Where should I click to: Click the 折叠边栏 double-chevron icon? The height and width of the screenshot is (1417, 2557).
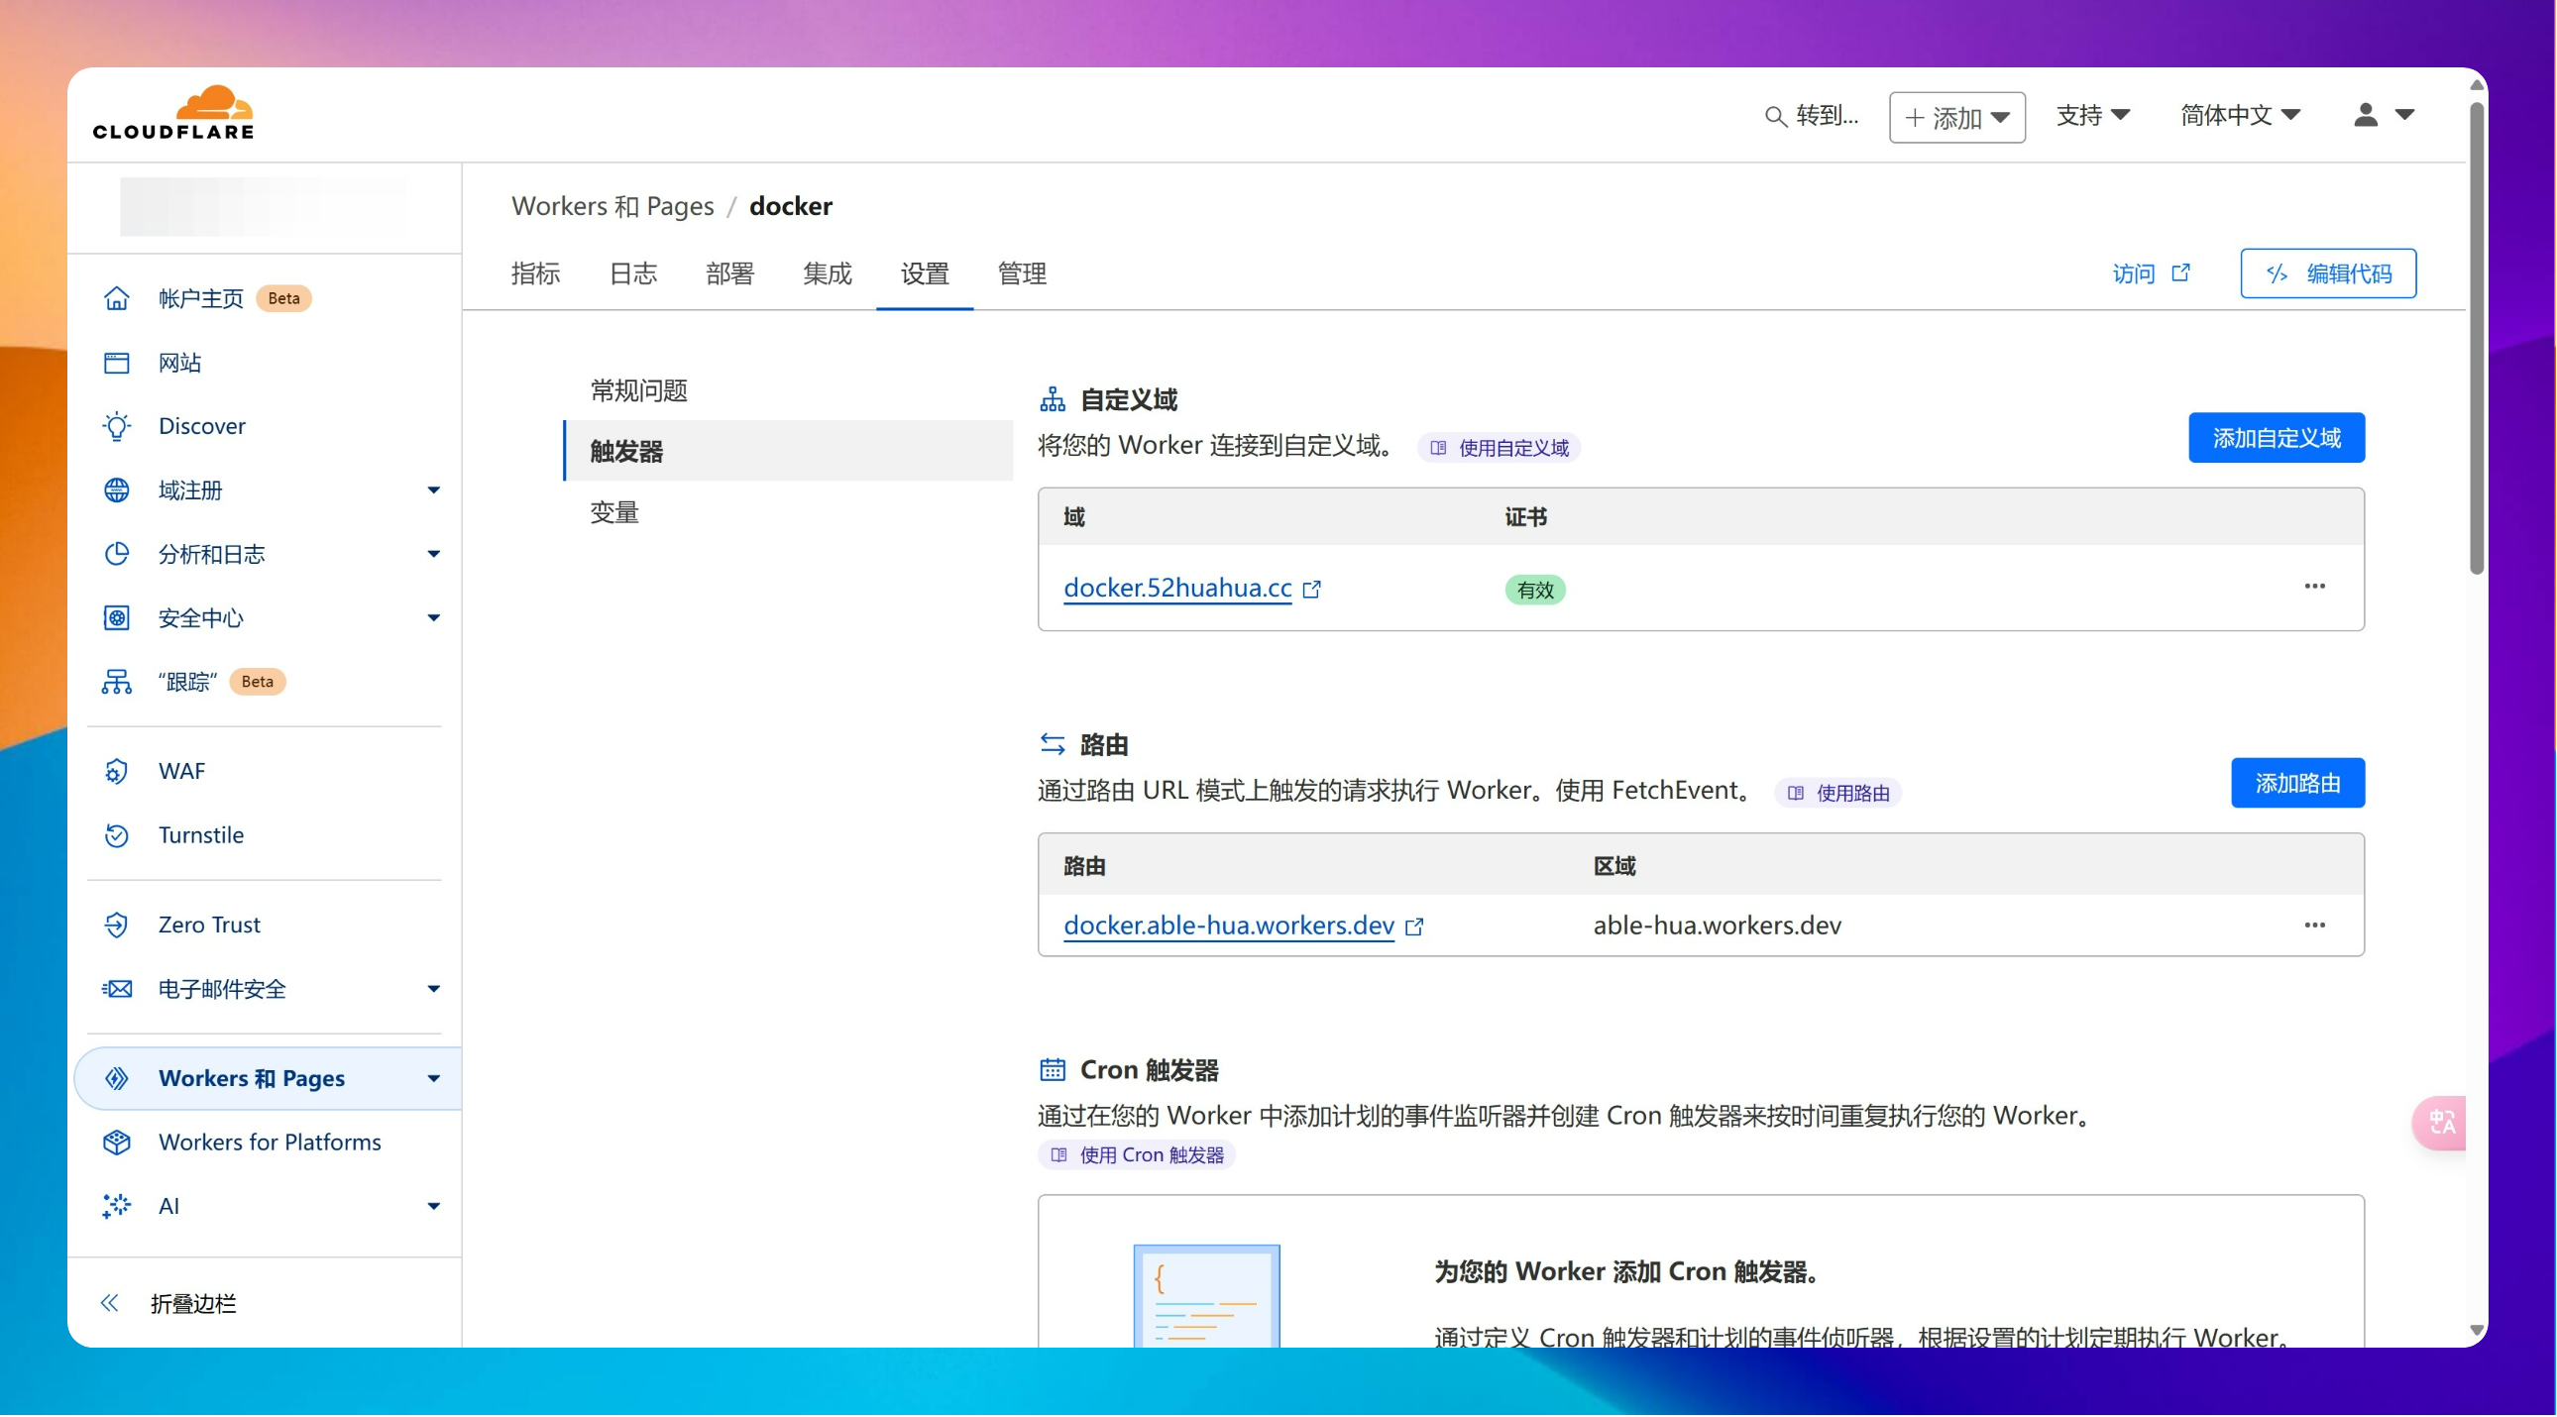coord(109,1304)
